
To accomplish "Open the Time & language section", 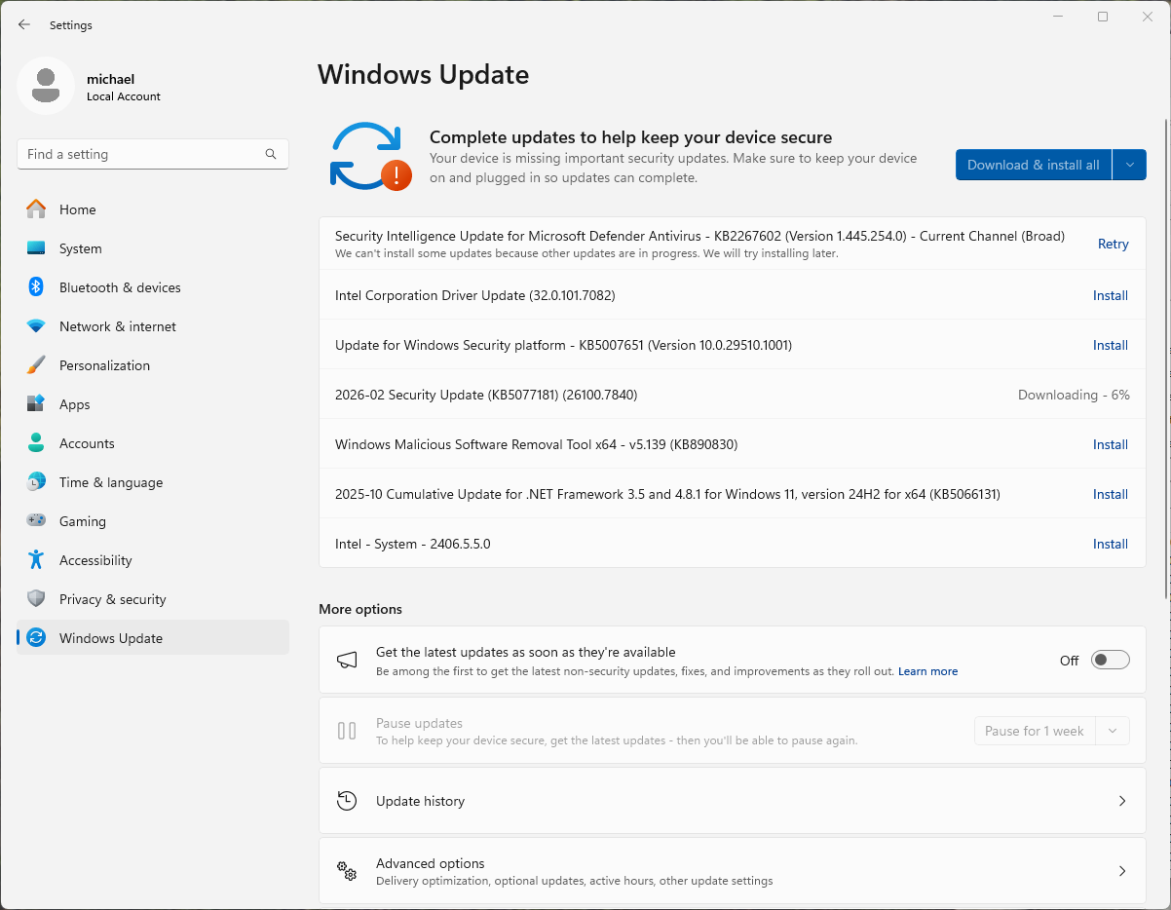I will pos(110,482).
